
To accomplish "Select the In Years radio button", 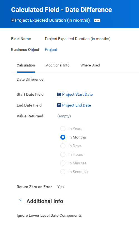I will click(x=63, y=129).
